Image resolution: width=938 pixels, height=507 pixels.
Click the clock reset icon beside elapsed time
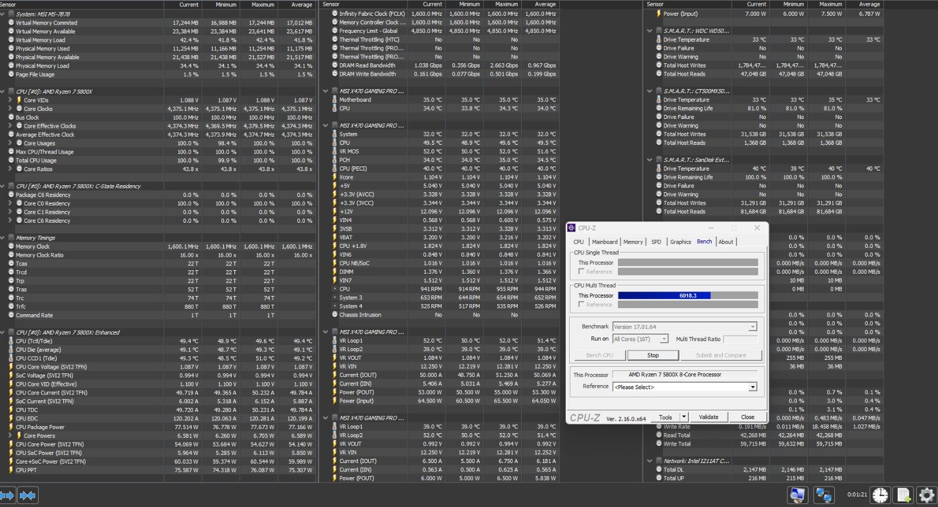(880, 495)
